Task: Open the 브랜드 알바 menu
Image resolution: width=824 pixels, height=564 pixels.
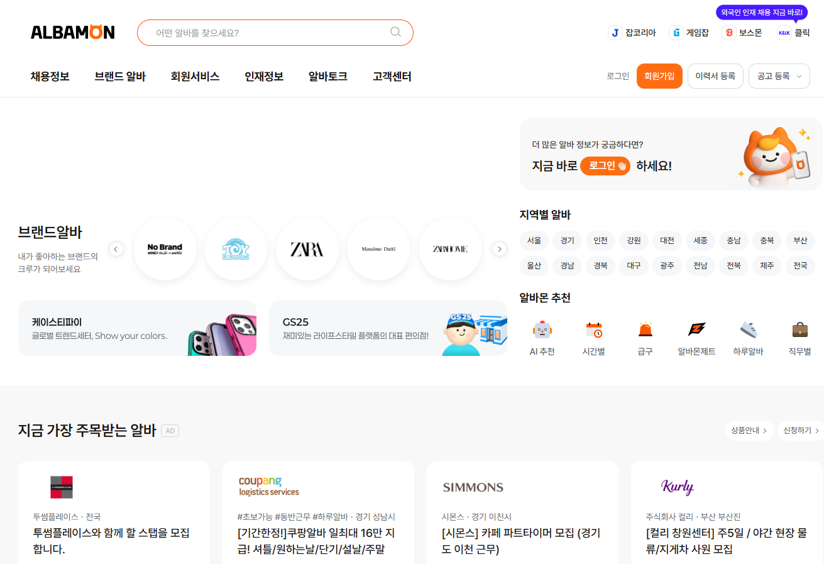Action: tap(120, 77)
